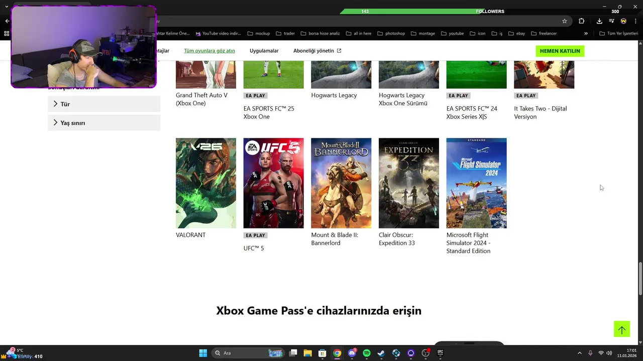
Task: Click the Bannerlord cover art thumbnail
Action: (341, 183)
